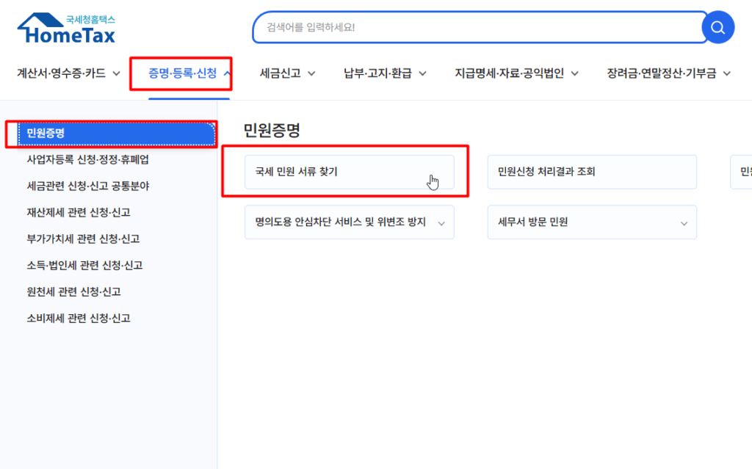752x469 pixels.
Task: Click the blue search magnifier button
Action: 717,28
